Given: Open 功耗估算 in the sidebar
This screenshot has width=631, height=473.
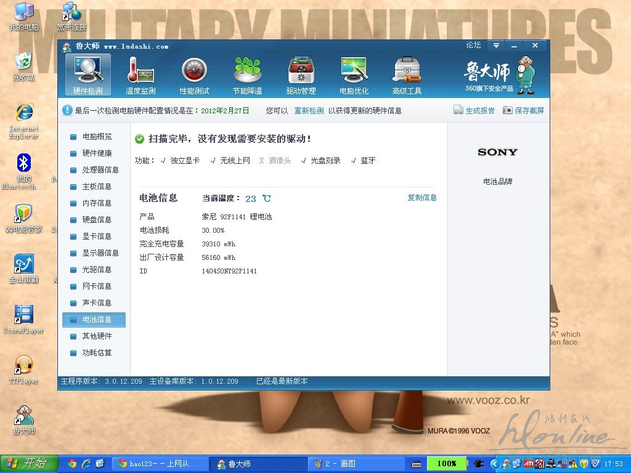Looking at the screenshot, I should click(97, 353).
